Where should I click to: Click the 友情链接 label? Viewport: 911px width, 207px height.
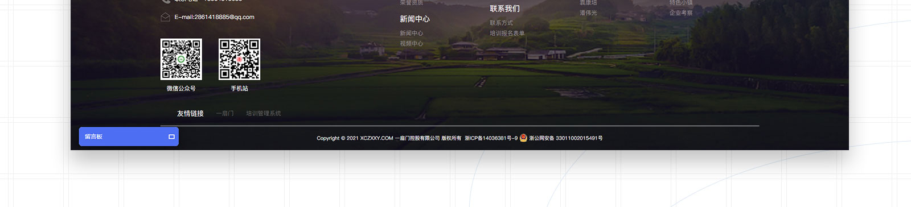tap(190, 114)
